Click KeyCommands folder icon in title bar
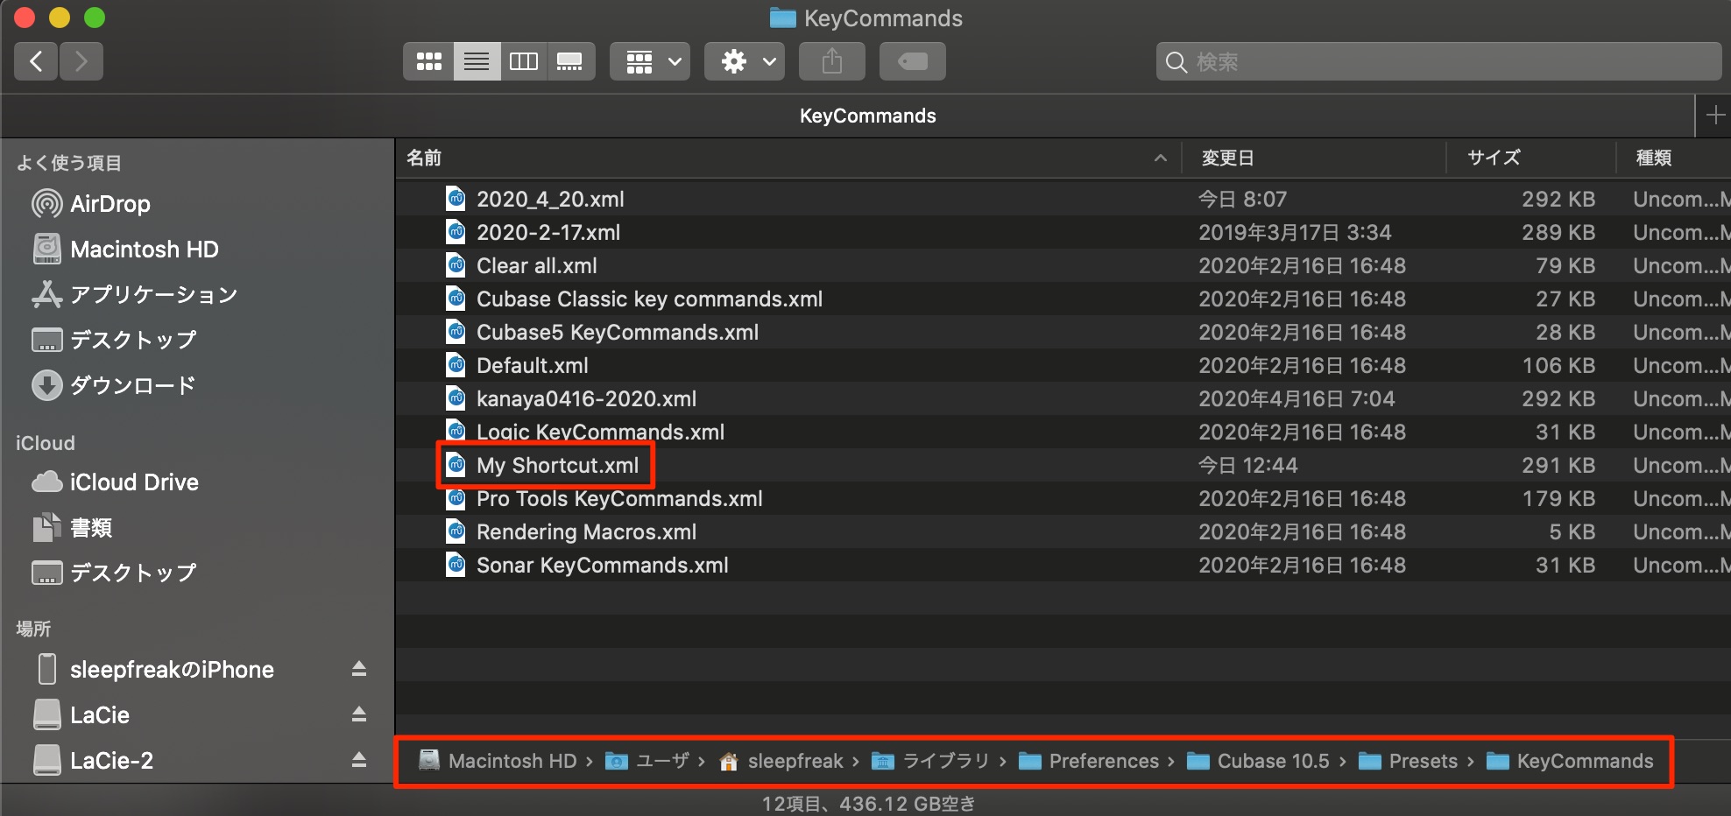 (x=782, y=18)
